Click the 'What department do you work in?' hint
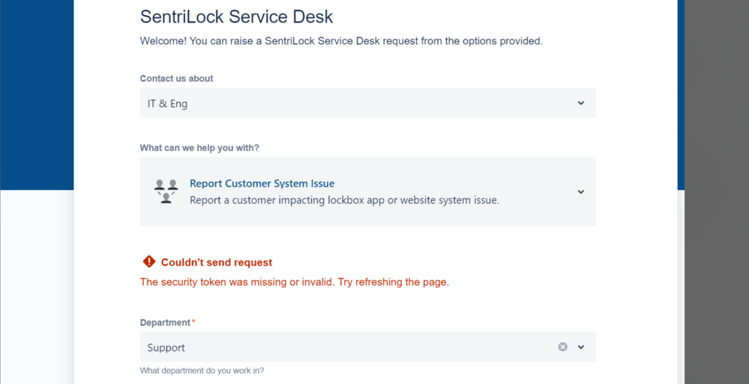 202,371
